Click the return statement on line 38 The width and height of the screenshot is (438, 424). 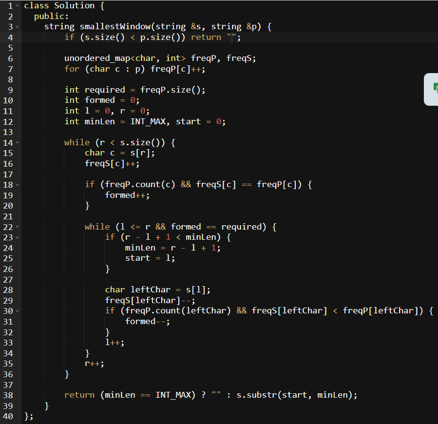[79, 395]
